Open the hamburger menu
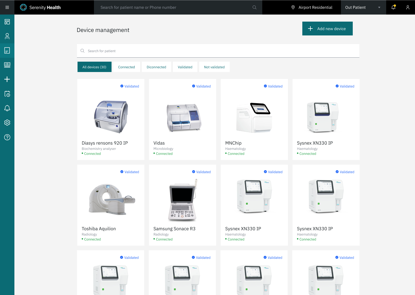The width and height of the screenshot is (415, 295). [7, 7]
